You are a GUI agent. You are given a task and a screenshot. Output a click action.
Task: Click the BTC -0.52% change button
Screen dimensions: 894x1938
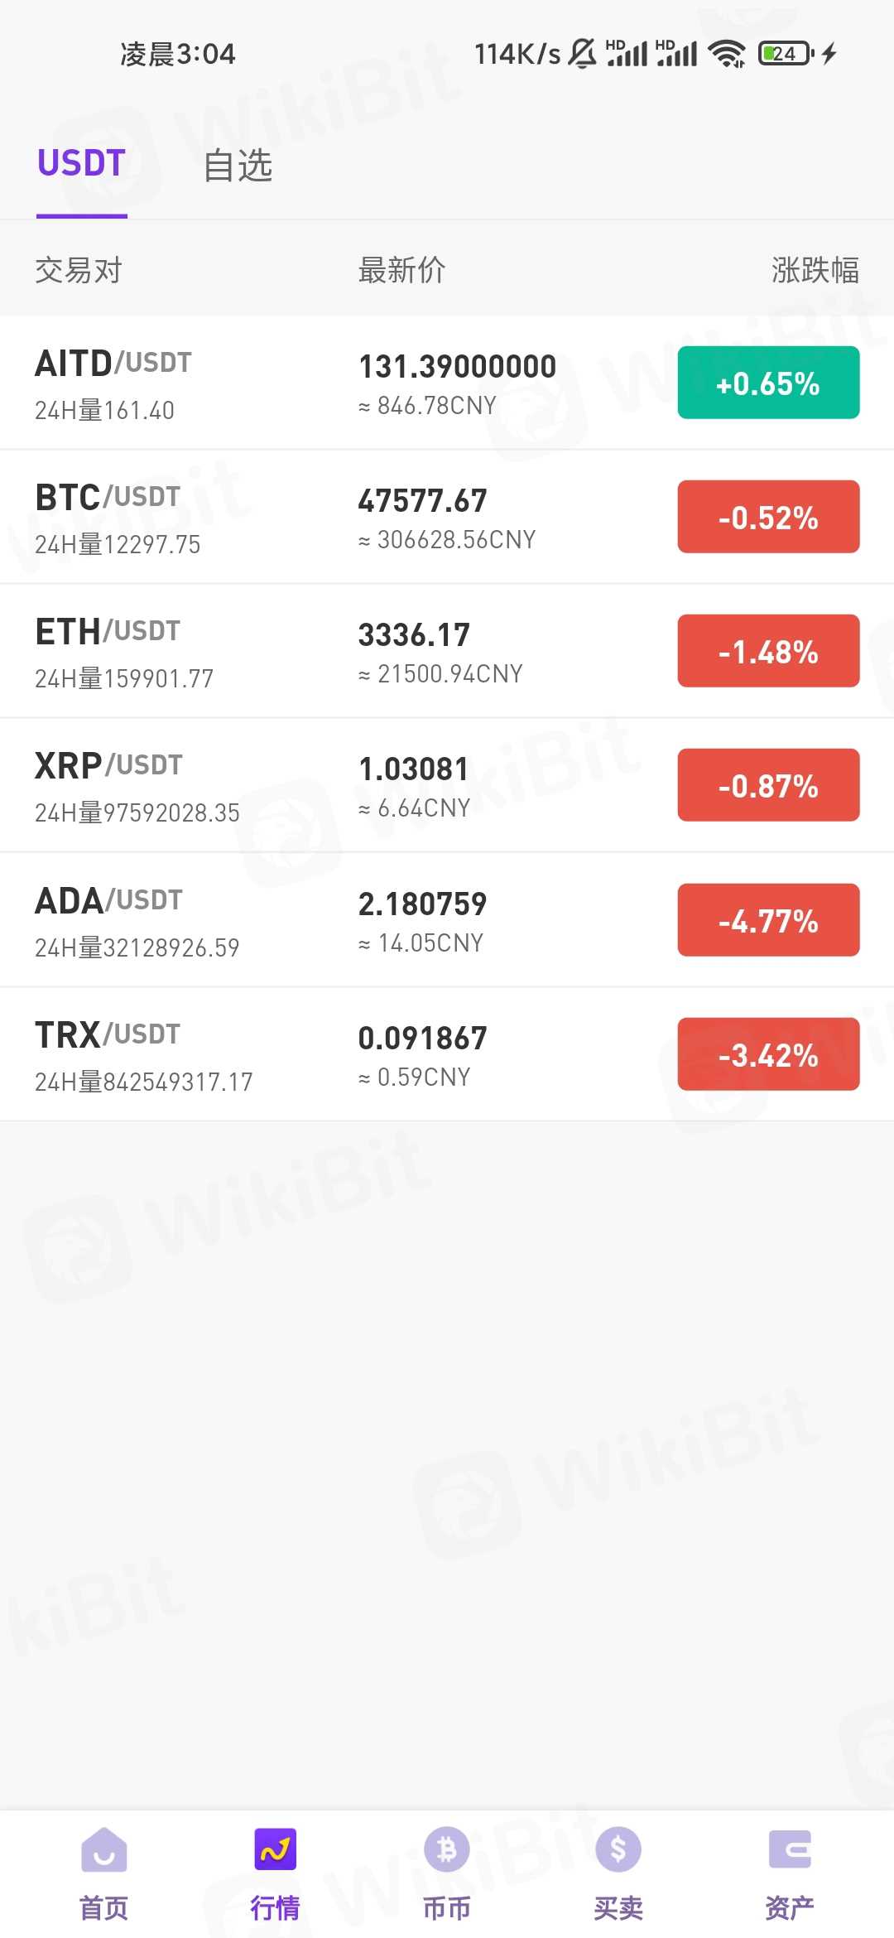768,517
